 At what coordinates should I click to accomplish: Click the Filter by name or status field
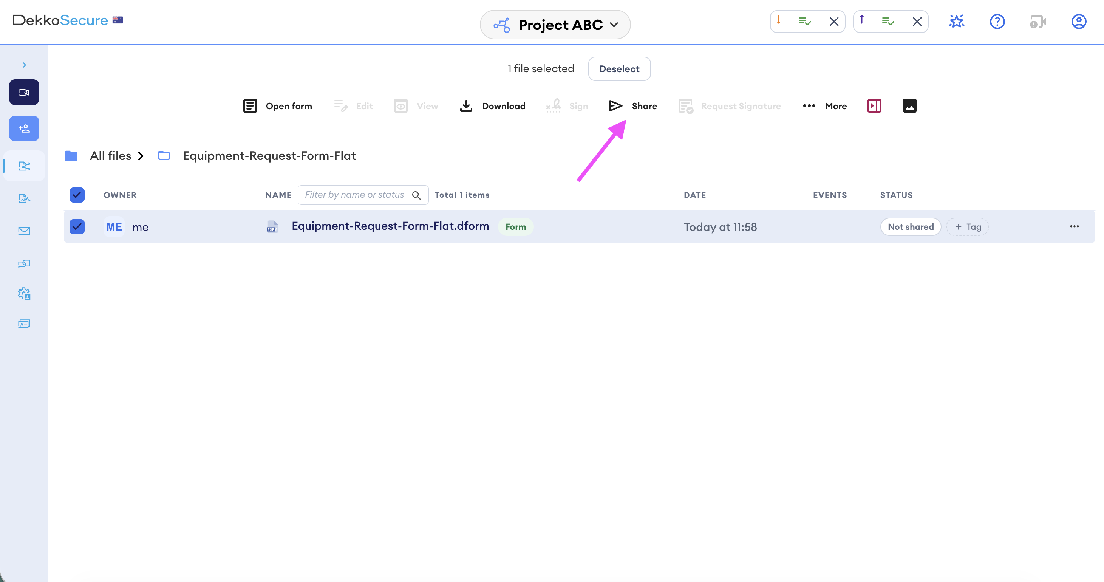(x=363, y=195)
